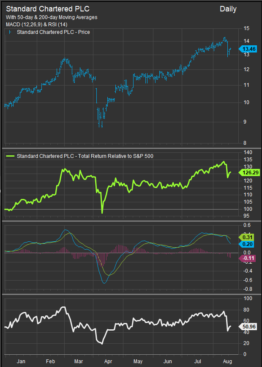Screen dimensions: 262x367
Task: Click the blue 13.46 price value tag
Action: pos(248,49)
